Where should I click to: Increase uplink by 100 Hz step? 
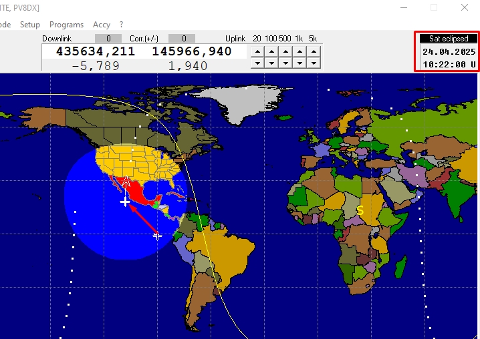pyautogui.click(x=271, y=51)
